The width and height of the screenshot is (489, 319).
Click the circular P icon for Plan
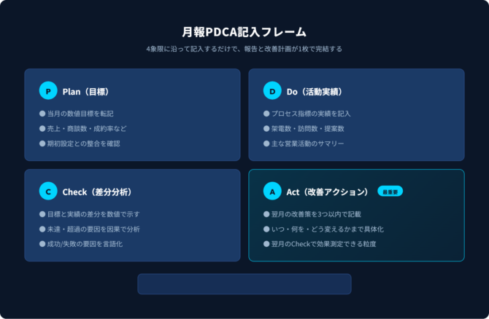click(48, 92)
